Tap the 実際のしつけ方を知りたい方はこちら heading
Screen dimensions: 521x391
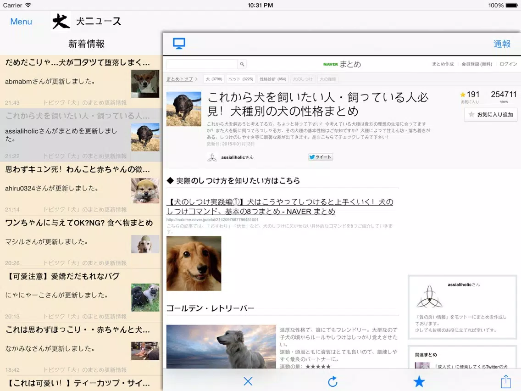(x=233, y=180)
